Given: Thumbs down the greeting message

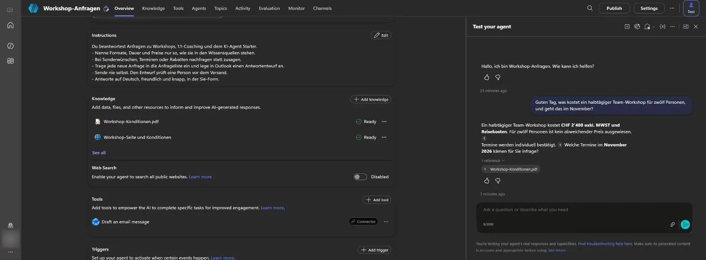Looking at the screenshot, I should pyautogui.click(x=498, y=77).
